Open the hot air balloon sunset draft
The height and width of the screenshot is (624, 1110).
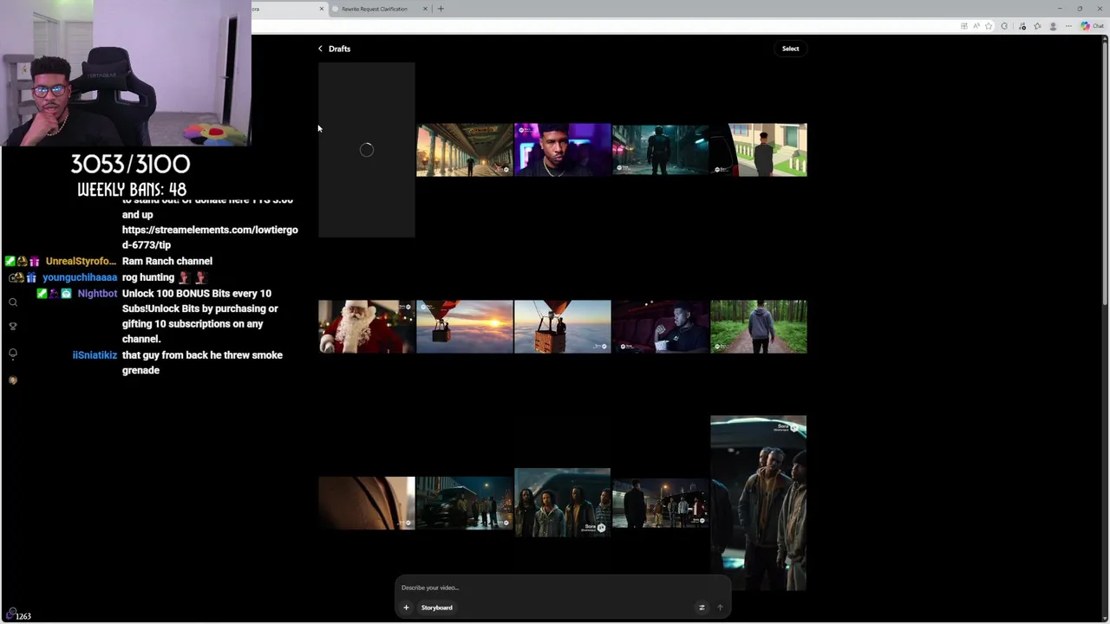click(464, 327)
